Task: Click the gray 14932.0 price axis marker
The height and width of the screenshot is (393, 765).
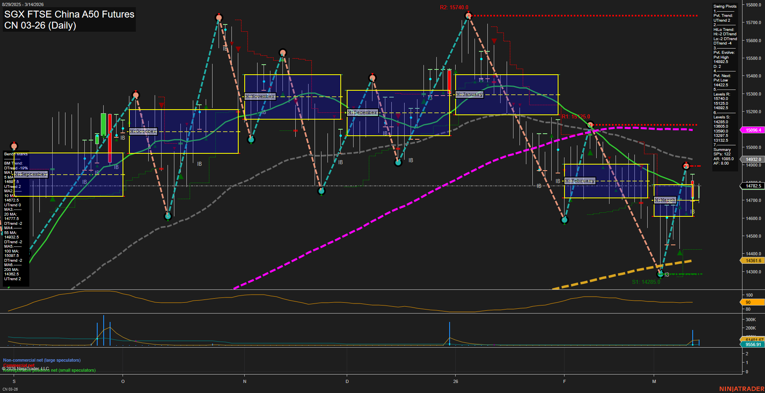Action: [x=753, y=159]
